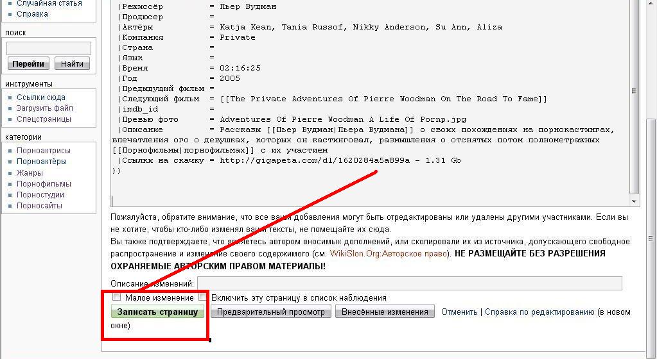The width and height of the screenshot is (657, 359).
Task: Enable "Включить эту страницу в список наблюдения" checkbox
Action: pyautogui.click(x=203, y=297)
